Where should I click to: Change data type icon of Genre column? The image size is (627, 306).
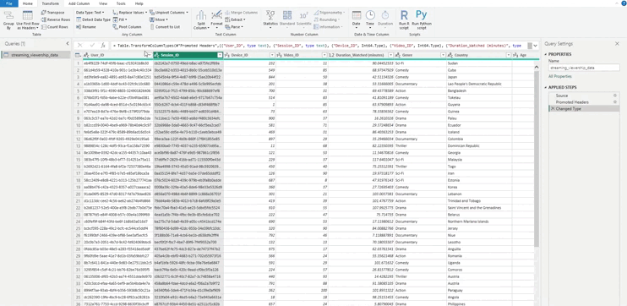(x=397, y=55)
